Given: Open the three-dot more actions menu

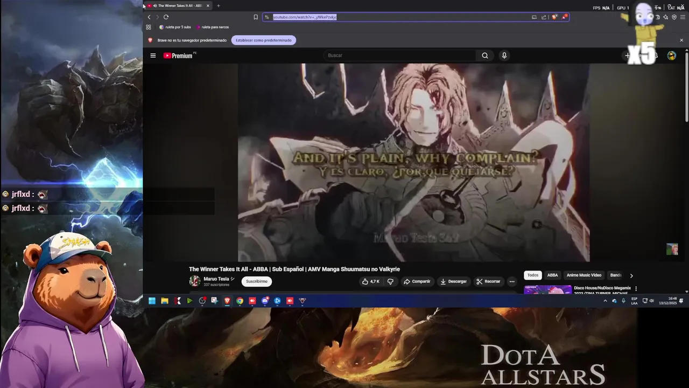Looking at the screenshot, I should click(512, 281).
